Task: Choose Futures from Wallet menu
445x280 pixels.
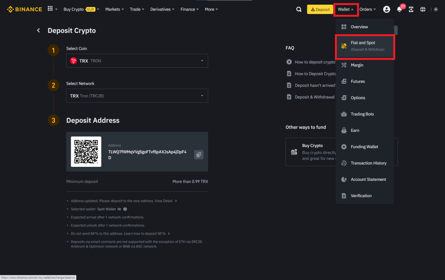Action: [365, 81]
